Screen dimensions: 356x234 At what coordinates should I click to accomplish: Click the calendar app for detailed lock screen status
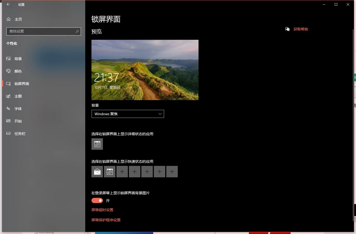[x=97, y=144]
